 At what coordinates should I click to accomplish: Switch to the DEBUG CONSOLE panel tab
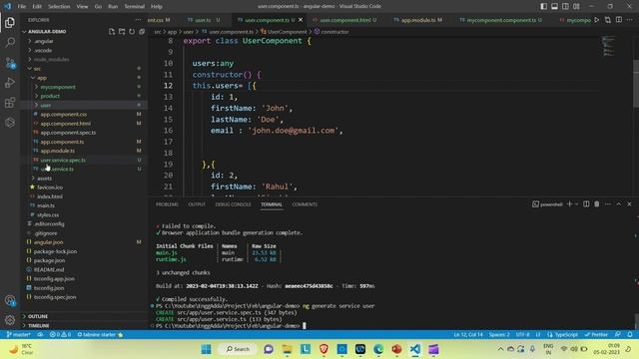pos(233,204)
